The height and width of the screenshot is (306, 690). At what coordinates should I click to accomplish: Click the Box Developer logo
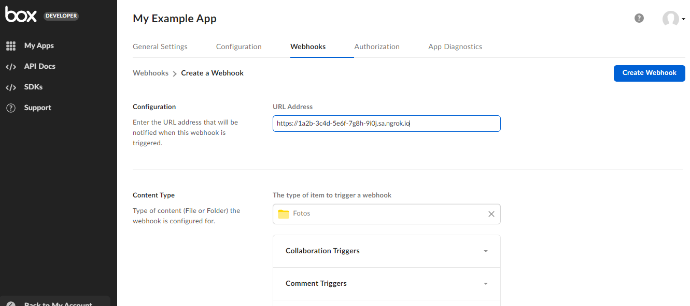pyautogui.click(x=41, y=16)
